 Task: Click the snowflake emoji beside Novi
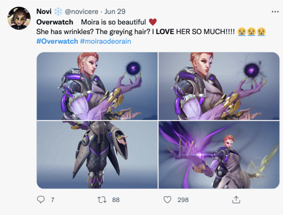pos(58,12)
